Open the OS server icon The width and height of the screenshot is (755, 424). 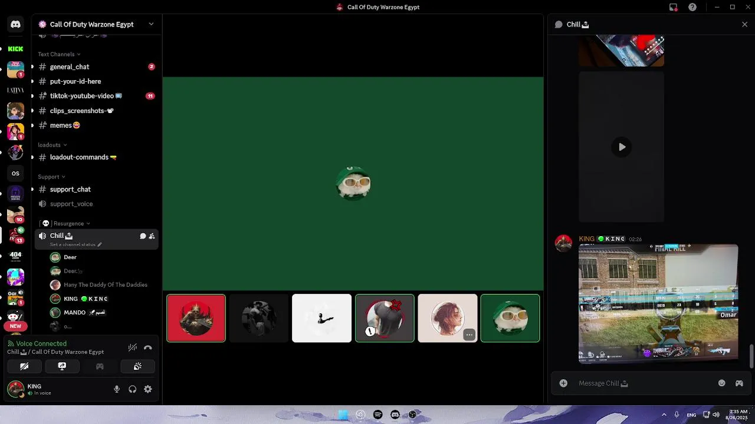coord(15,173)
